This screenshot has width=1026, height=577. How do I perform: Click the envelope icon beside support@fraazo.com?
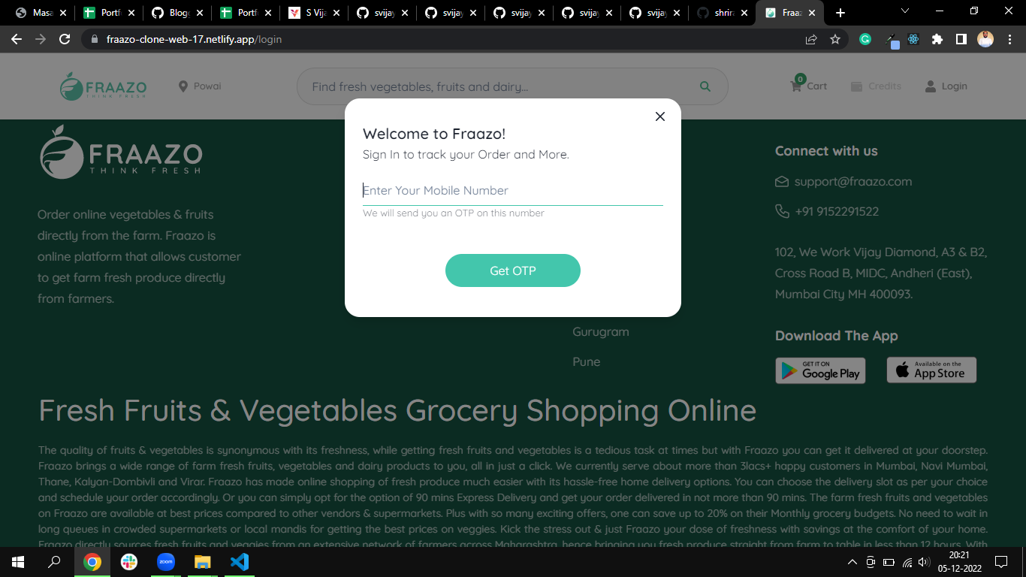click(x=781, y=181)
